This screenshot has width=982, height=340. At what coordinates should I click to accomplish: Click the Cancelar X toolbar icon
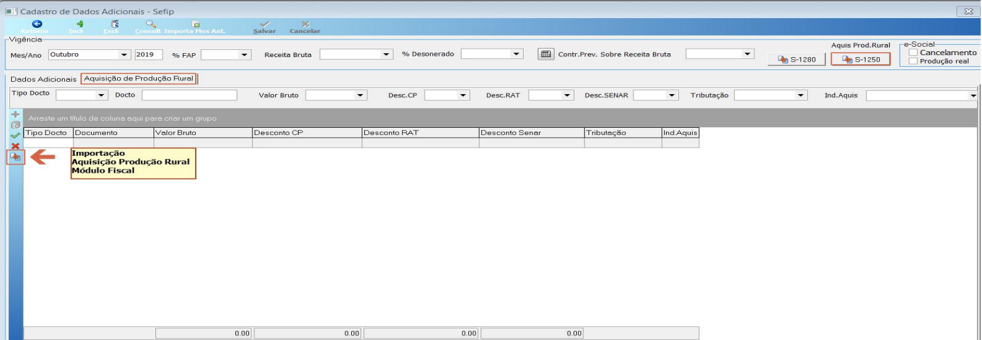pos(306,24)
